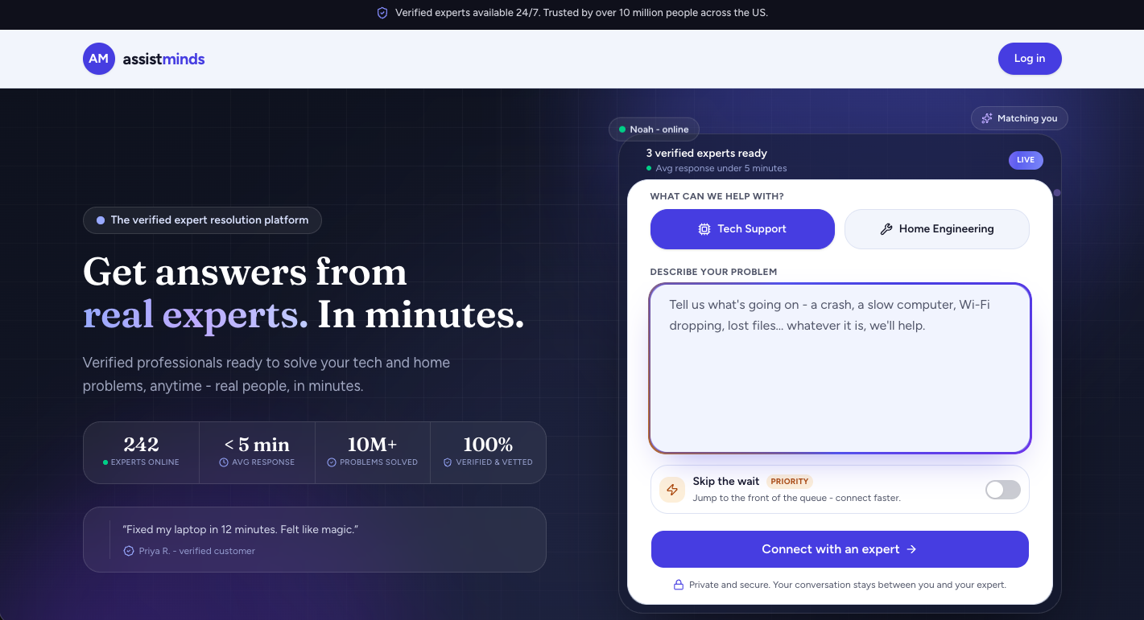Click "Jump to the front of the queue" text

click(x=796, y=498)
